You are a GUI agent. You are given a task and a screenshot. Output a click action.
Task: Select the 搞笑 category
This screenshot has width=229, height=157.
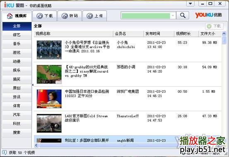[17, 79]
